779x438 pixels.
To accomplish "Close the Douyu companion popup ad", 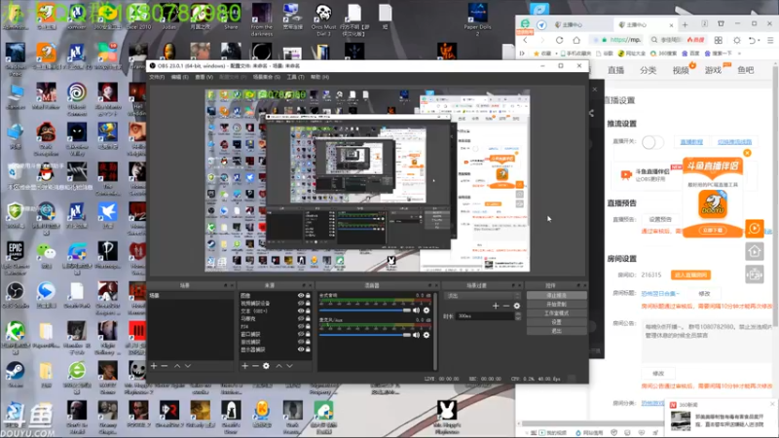I will point(747,153).
